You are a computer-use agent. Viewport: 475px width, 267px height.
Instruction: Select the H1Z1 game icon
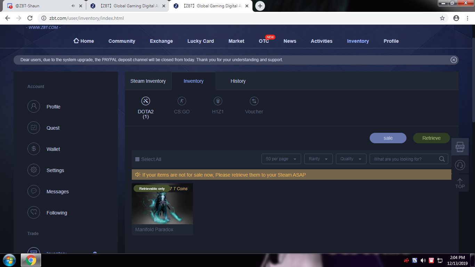pyautogui.click(x=218, y=101)
